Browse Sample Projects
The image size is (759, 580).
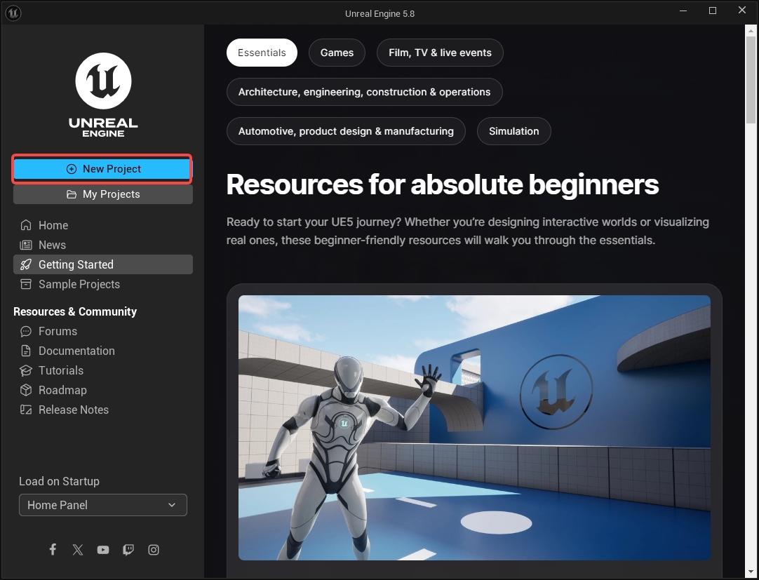point(103,284)
